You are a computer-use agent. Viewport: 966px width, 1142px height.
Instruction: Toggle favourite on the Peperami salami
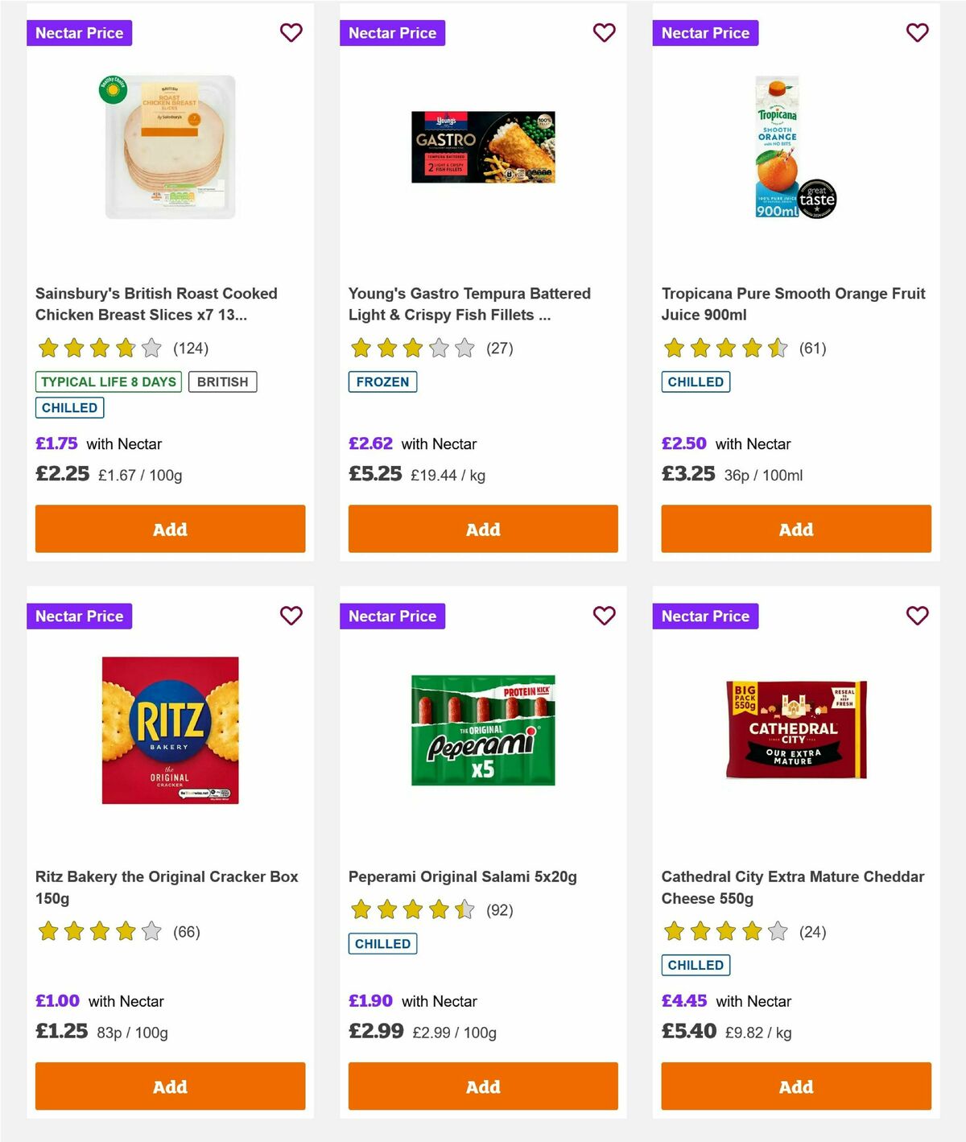[604, 616]
